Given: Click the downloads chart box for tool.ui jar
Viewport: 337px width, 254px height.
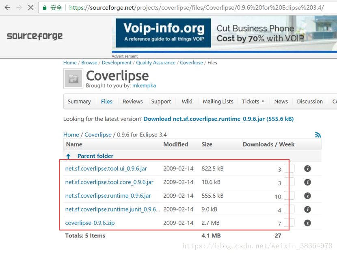Looking at the screenshot, I should pos(289,168).
